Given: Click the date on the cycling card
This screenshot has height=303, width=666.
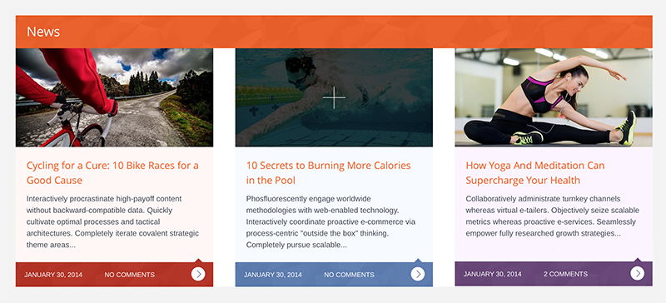Looking at the screenshot, I should pyautogui.click(x=53, y=275).
